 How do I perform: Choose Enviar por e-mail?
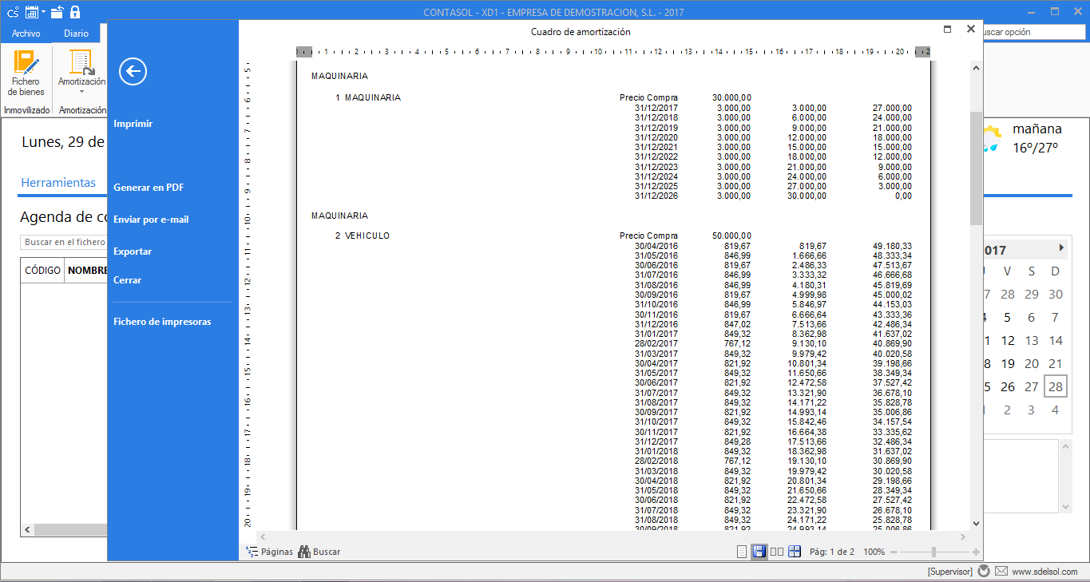point(152,220)
